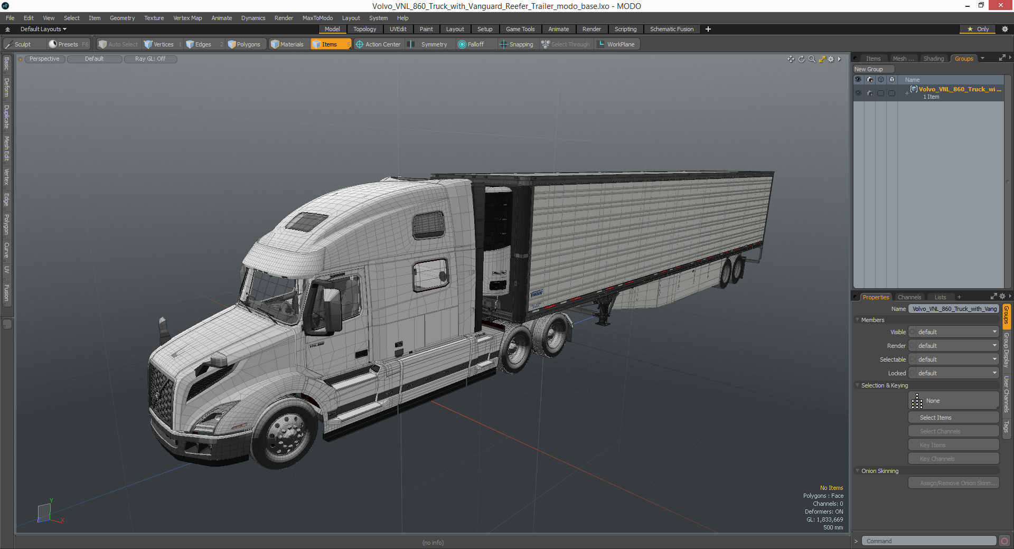Switch to the Shading panel tab
The image size is (1014, 549).
tap(933, 59)
